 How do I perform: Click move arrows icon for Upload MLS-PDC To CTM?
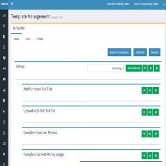click(x=156, y=112)
